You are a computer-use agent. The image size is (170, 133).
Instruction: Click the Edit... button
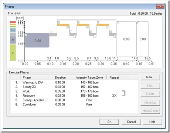[x=150, y=86]
